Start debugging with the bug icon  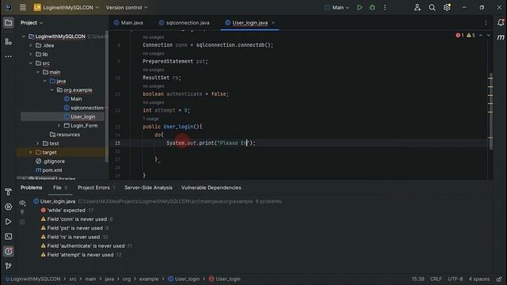pos(372,7)
